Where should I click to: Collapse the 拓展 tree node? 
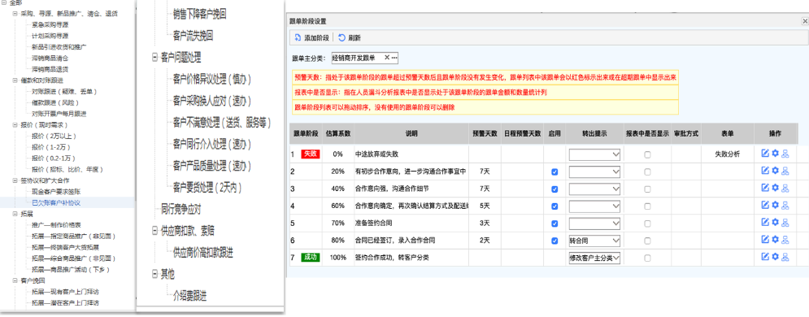pos(15,214)
